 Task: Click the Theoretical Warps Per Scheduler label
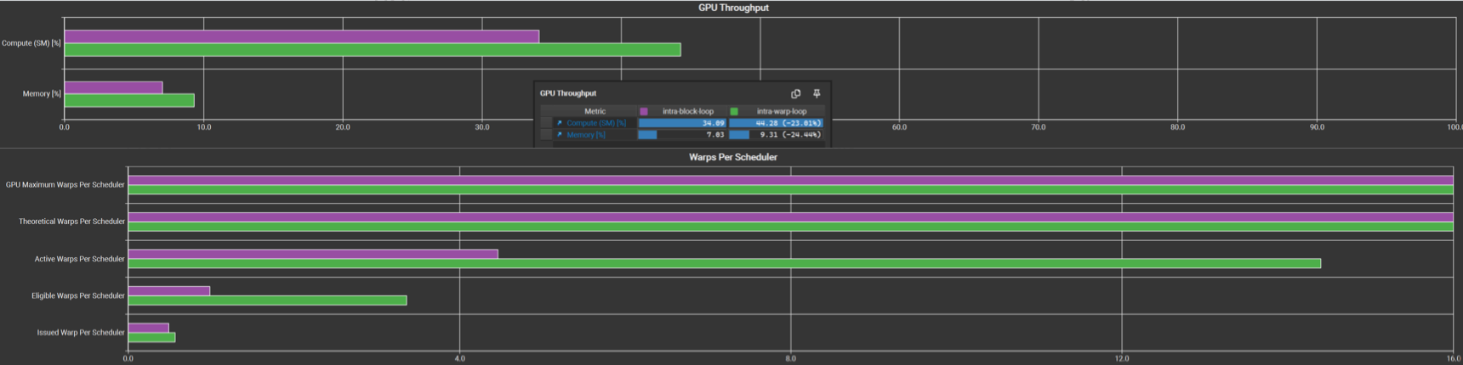(x=72, y=222)
